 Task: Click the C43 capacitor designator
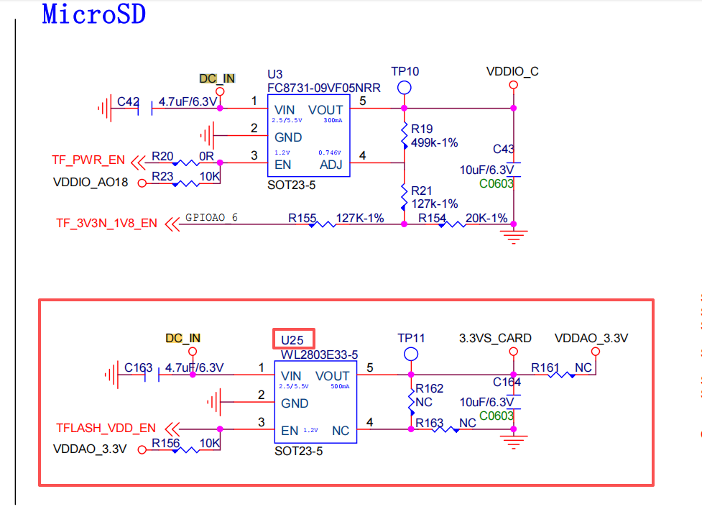(503, 149)
